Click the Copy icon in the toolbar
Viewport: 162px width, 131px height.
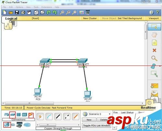[x=36, y=13]
